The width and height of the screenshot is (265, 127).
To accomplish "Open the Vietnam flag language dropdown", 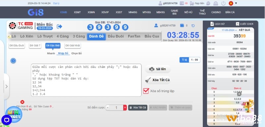I will (x=233, y=3).
